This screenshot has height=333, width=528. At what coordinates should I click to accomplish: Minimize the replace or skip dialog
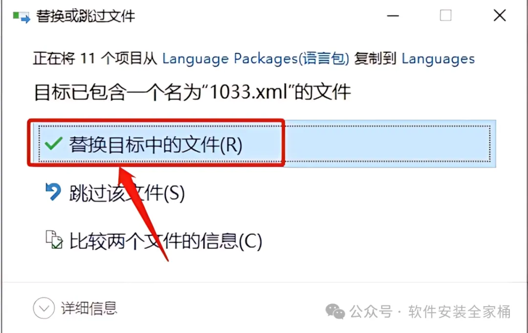tap(393, 16)
